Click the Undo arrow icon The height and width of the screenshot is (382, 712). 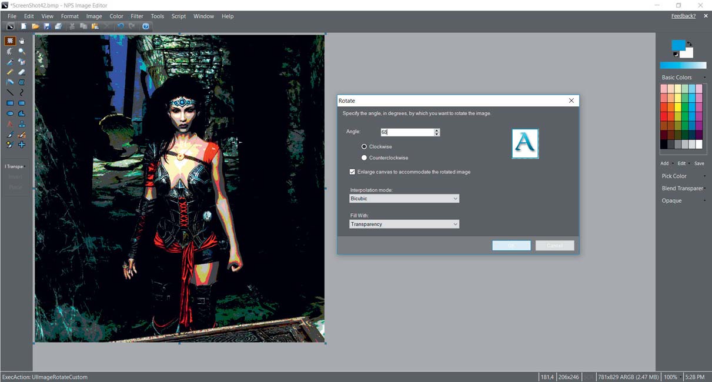pyautogui.click(x=121, y=26)
